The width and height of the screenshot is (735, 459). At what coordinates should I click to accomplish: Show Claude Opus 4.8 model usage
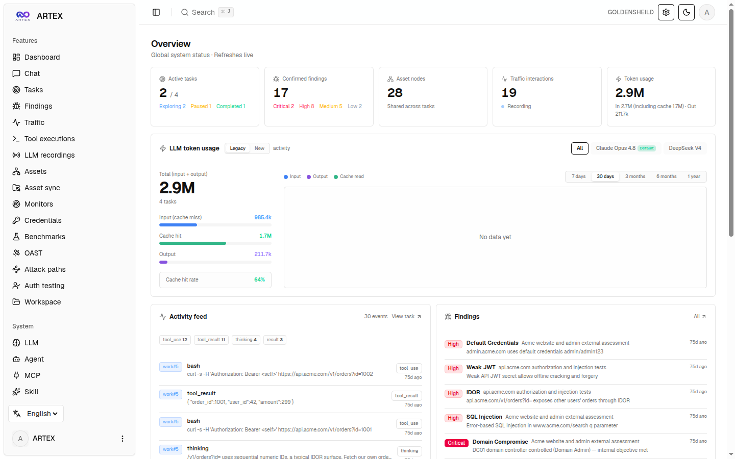[626, 148]
